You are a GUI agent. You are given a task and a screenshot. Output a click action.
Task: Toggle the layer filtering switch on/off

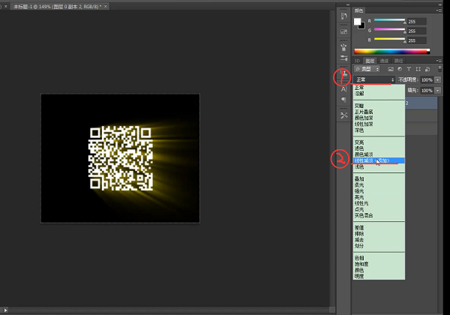coord(439,69)
